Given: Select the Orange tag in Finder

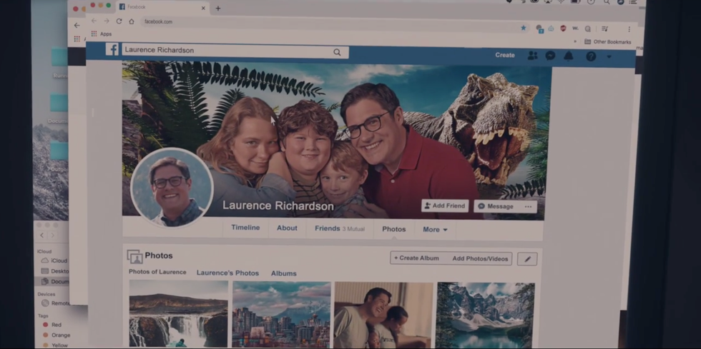Looking at the screenshot, I should coord(57,335).
